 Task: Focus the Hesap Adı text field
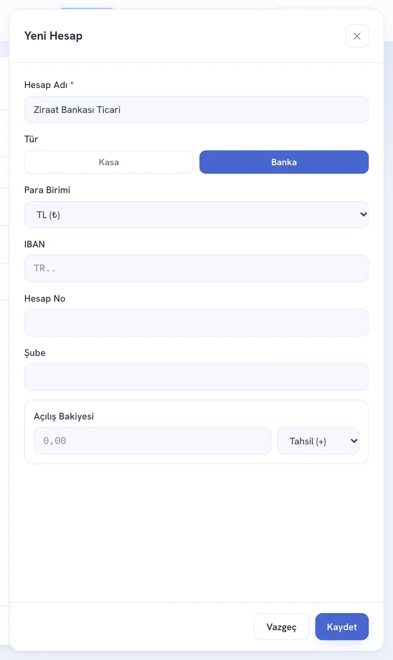pos(196,110)
